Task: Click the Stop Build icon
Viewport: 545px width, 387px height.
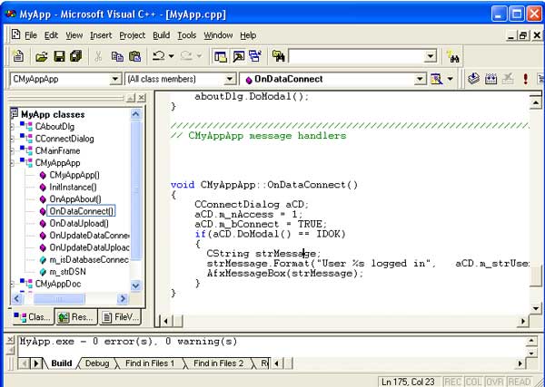Action: tap(508, 79)
